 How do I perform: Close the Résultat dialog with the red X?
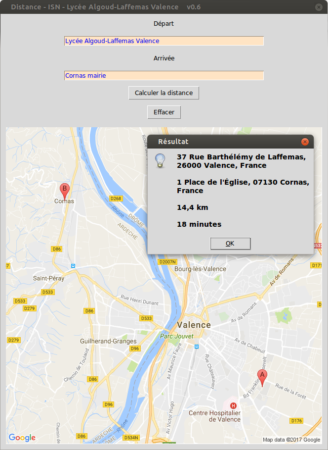(305, 142)
